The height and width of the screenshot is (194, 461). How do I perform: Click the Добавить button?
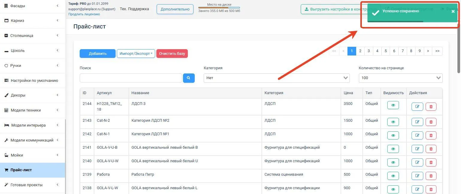[98, 53]
